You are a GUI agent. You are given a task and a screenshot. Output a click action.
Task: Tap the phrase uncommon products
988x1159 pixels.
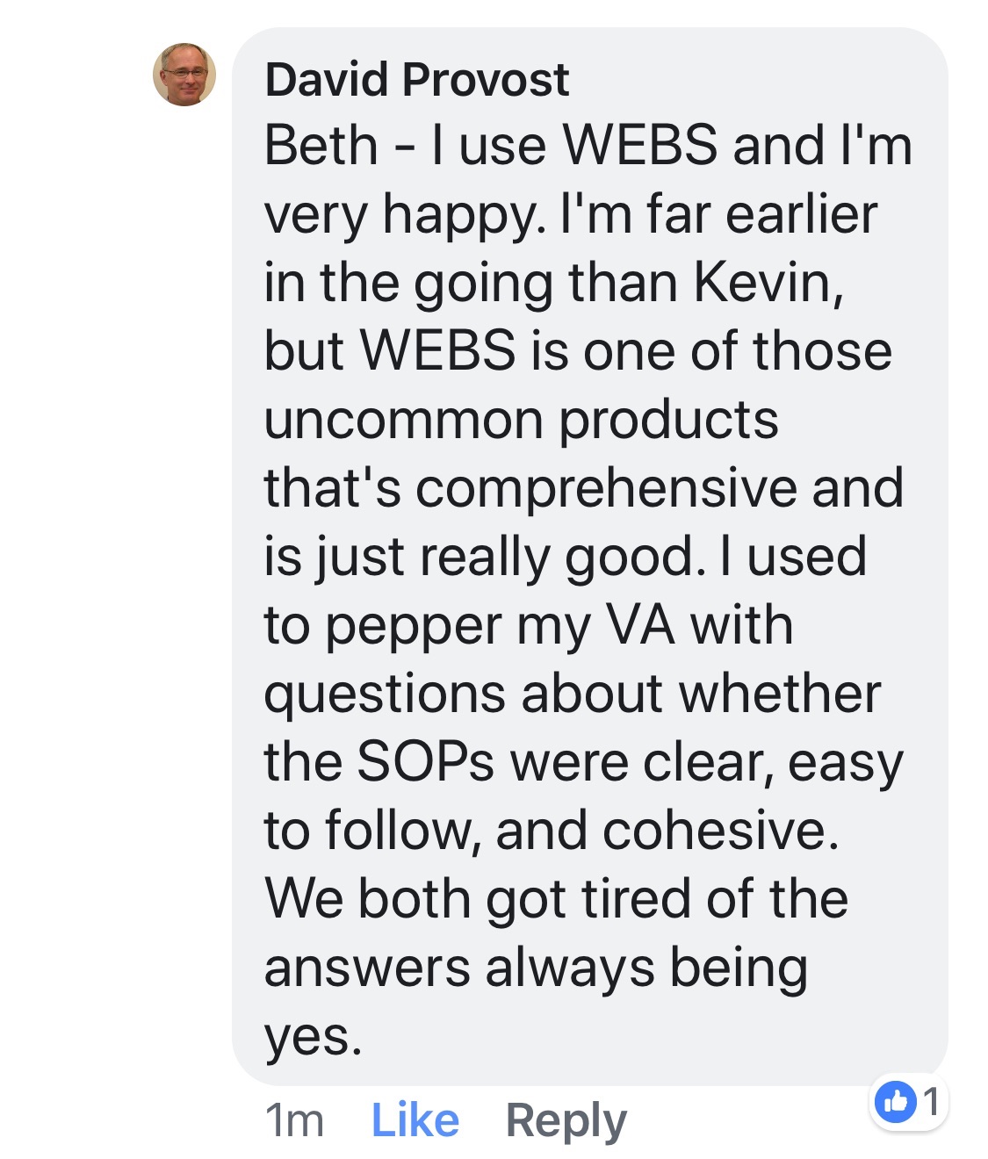521,421
